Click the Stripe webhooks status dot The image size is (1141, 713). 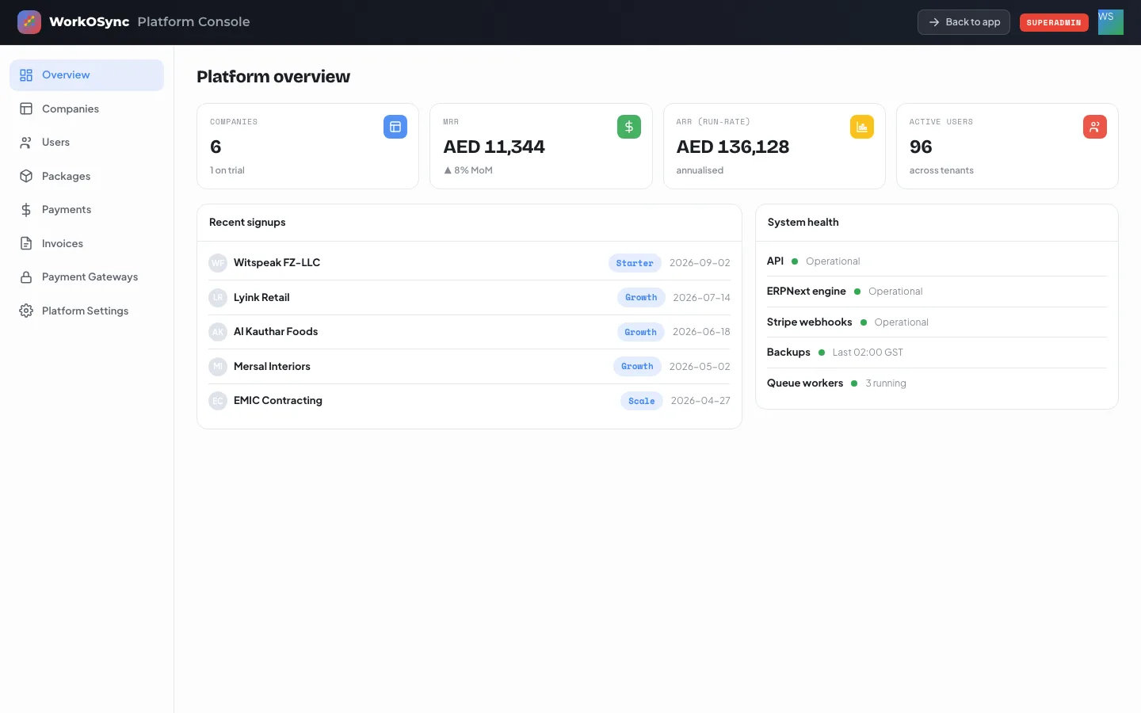pos(864,322)
